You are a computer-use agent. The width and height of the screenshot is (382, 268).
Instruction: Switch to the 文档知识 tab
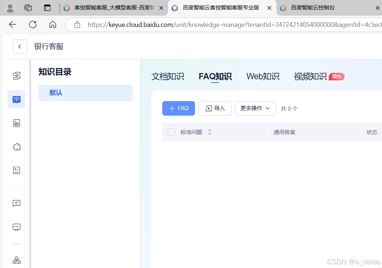pos(168,76)
